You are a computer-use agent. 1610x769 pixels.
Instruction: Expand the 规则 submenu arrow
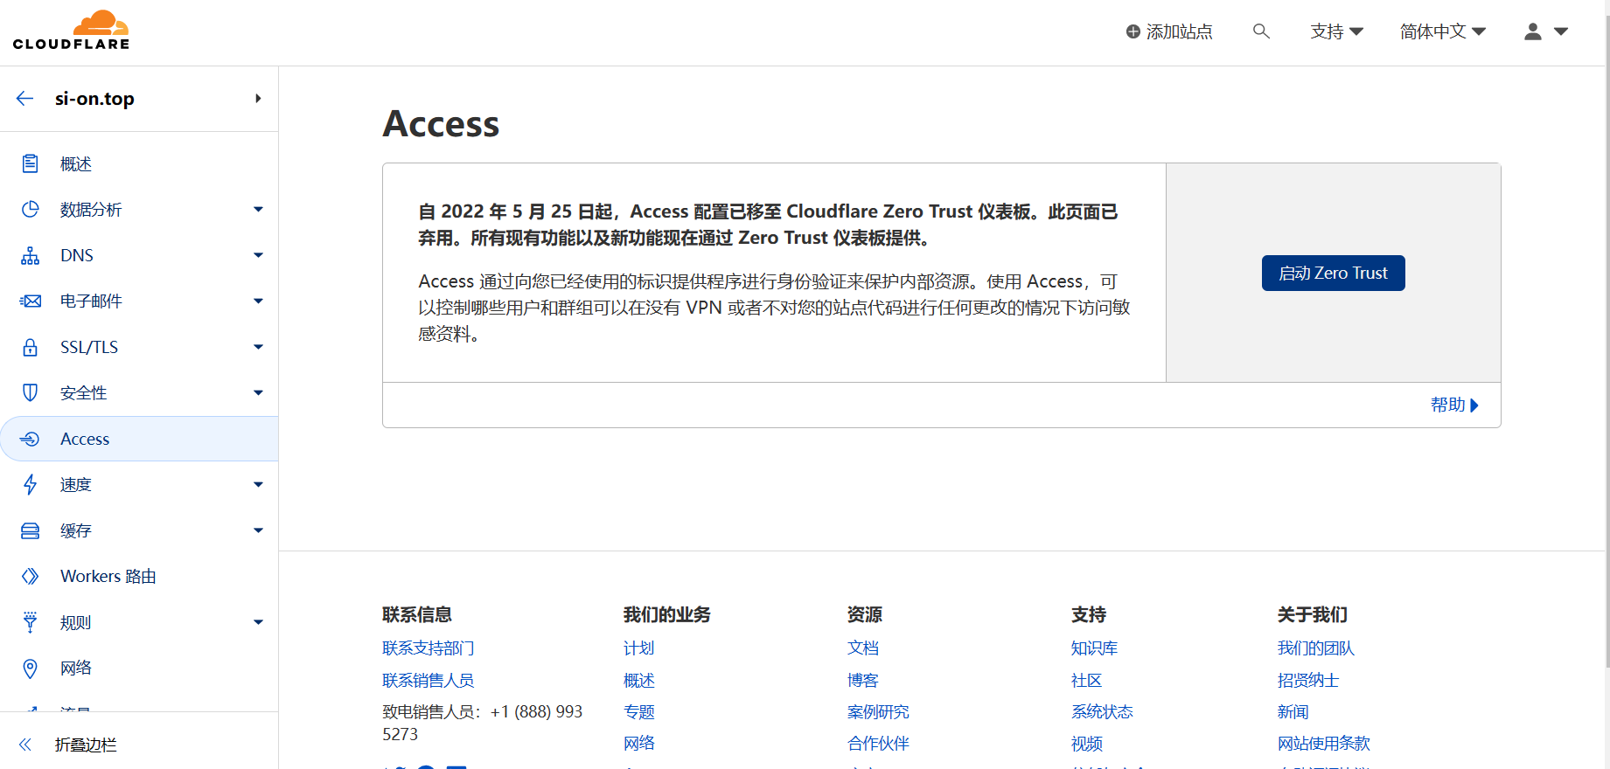tap(258, 622)
